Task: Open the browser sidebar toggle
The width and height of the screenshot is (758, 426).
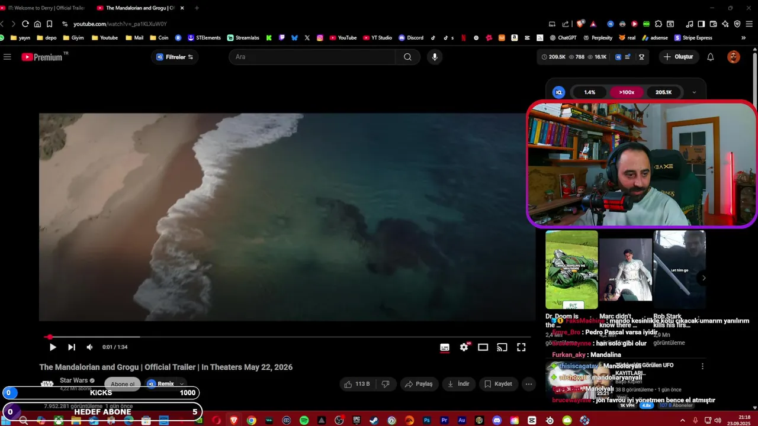Action: pyautogui.click(x=701, y=24)
